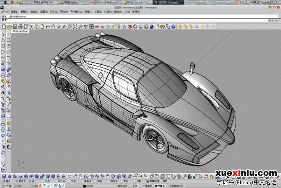Screen dimensions: 281x188
Task: Click the pyramid solid icon in bottom toolbar
Action: pos(9,176)
